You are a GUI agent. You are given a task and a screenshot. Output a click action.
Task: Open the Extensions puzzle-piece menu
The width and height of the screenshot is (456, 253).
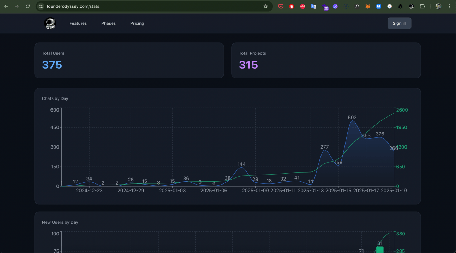tap(422, 6)
